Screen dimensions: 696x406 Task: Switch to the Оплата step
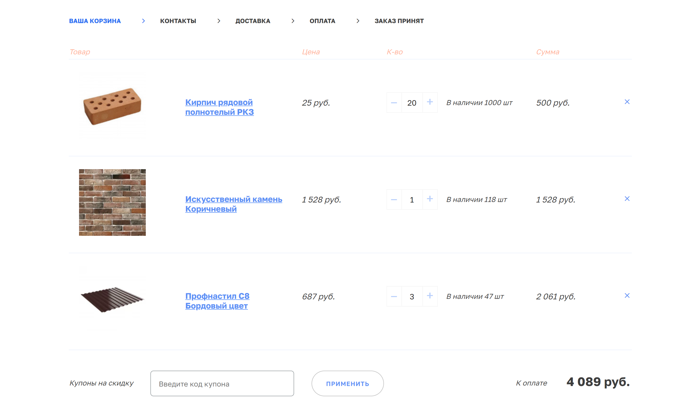pyautogui.click(x=322, y=21)
